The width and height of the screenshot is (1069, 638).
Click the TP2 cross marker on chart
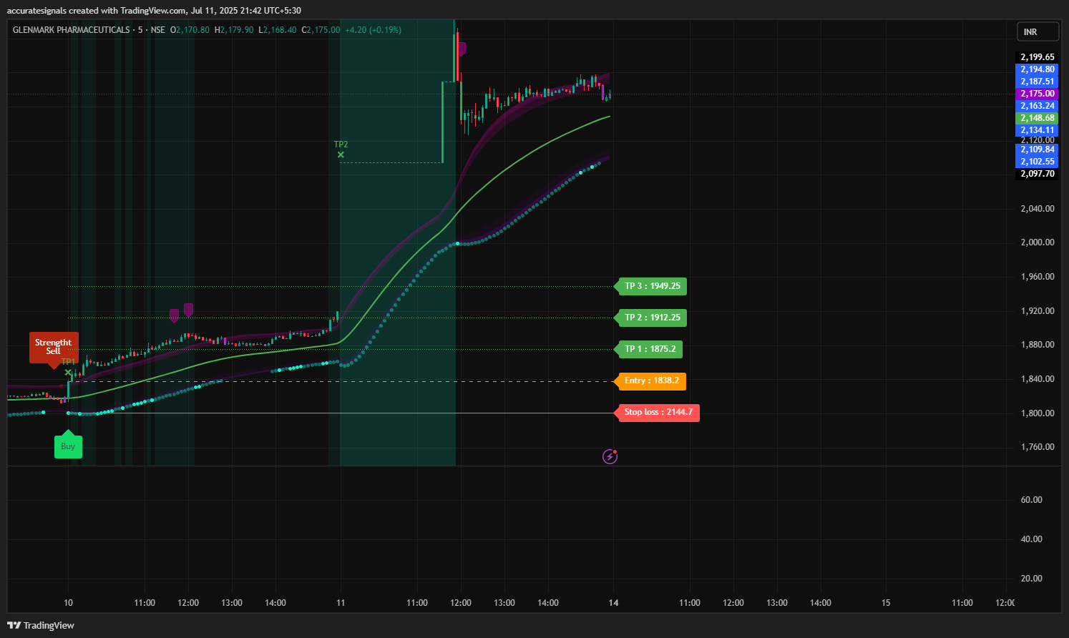(341, 154)
